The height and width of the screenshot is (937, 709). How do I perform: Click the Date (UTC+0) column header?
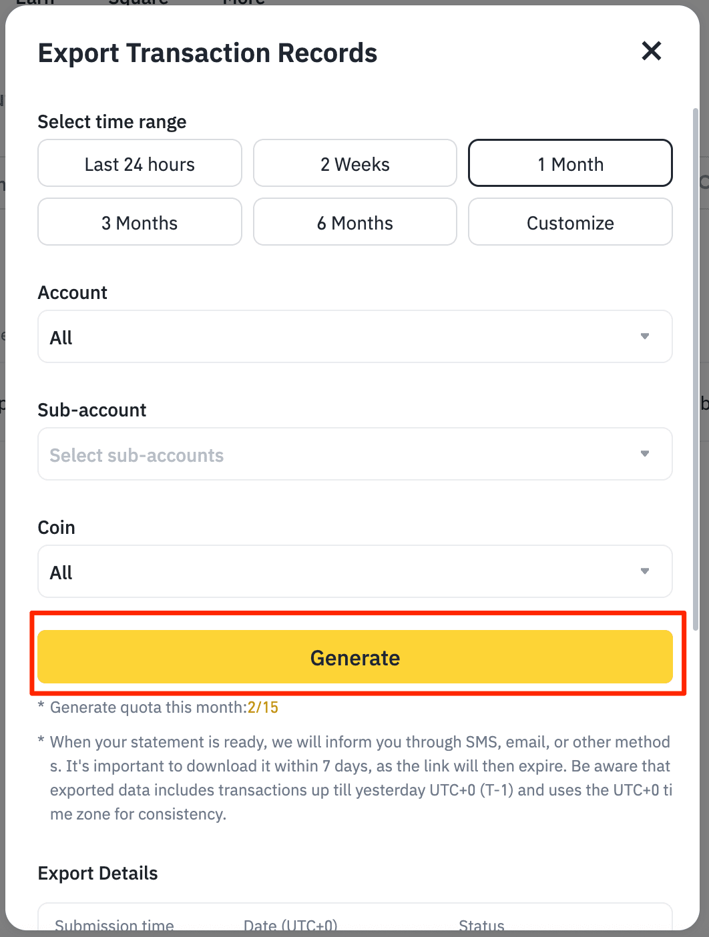pos(290,926)
